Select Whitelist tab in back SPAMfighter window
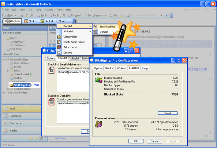217x148 pixels. (74, 59)
